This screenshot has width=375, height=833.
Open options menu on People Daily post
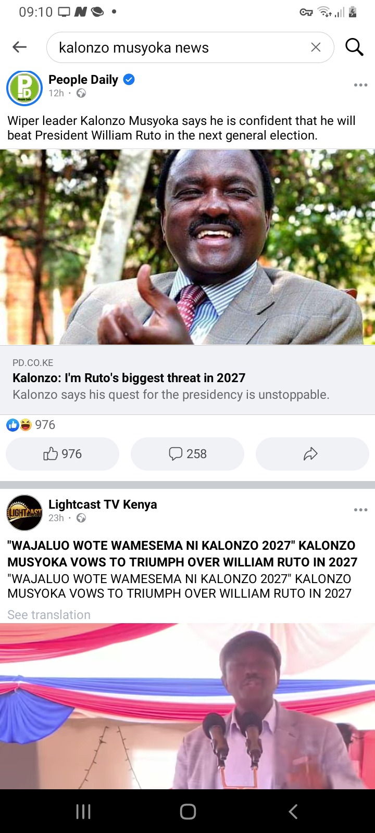coord(360,85)
